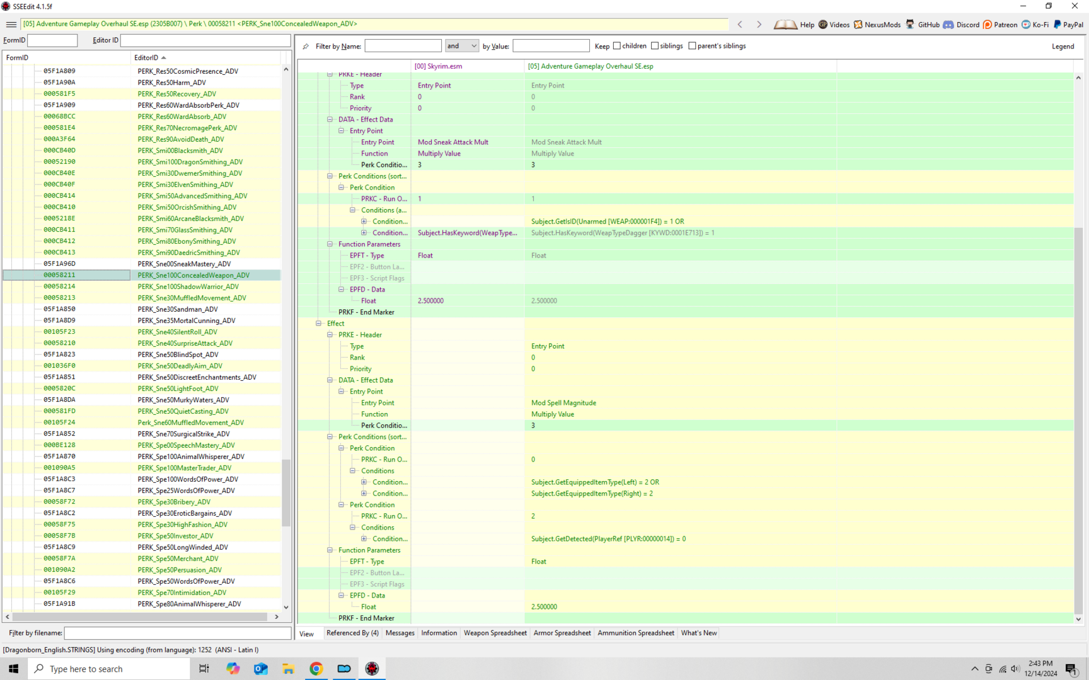1089x680 pixels.
Task: Open the Help book icon
Action: [x=785, y=25]
